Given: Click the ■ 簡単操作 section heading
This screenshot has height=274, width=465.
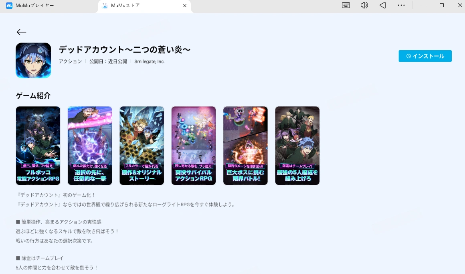Looking at the screenshot, I should click(59, 222).
